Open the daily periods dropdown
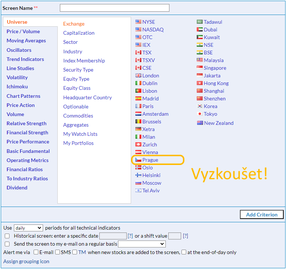 point(28,228)
